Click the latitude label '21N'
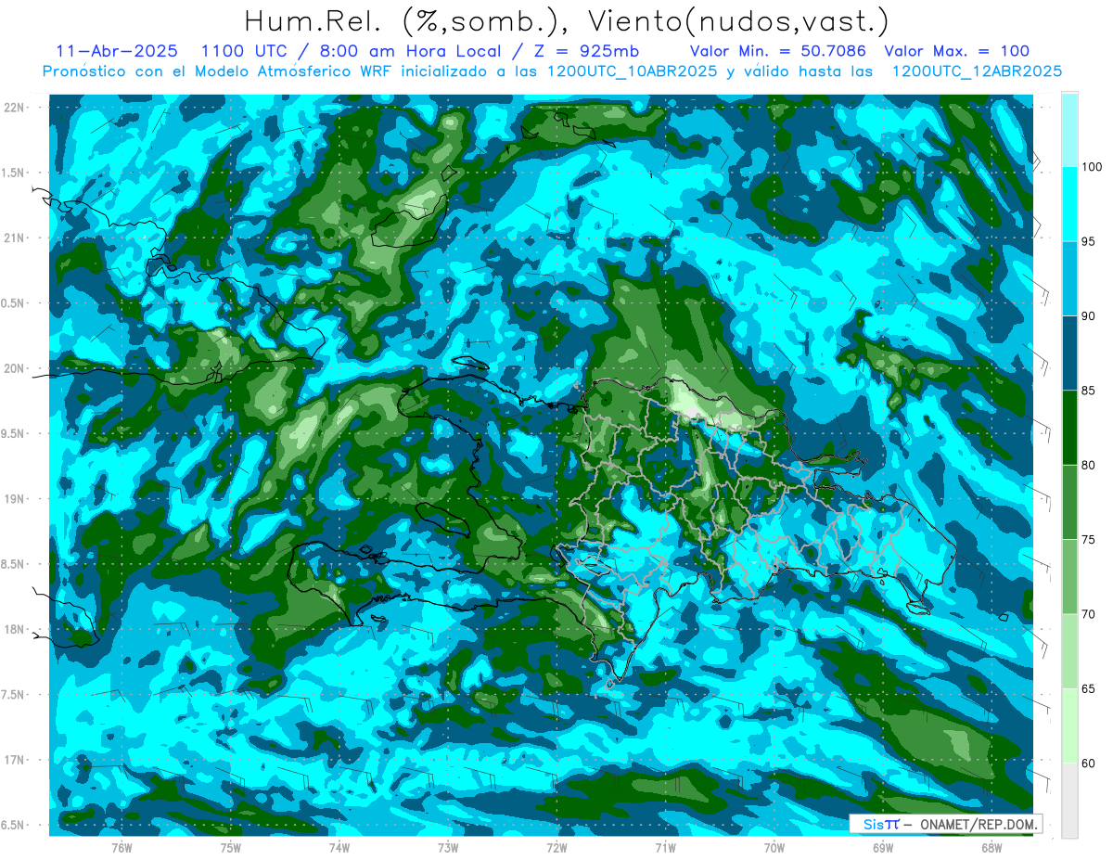The image size is (1113, 860). coord(15,237)
